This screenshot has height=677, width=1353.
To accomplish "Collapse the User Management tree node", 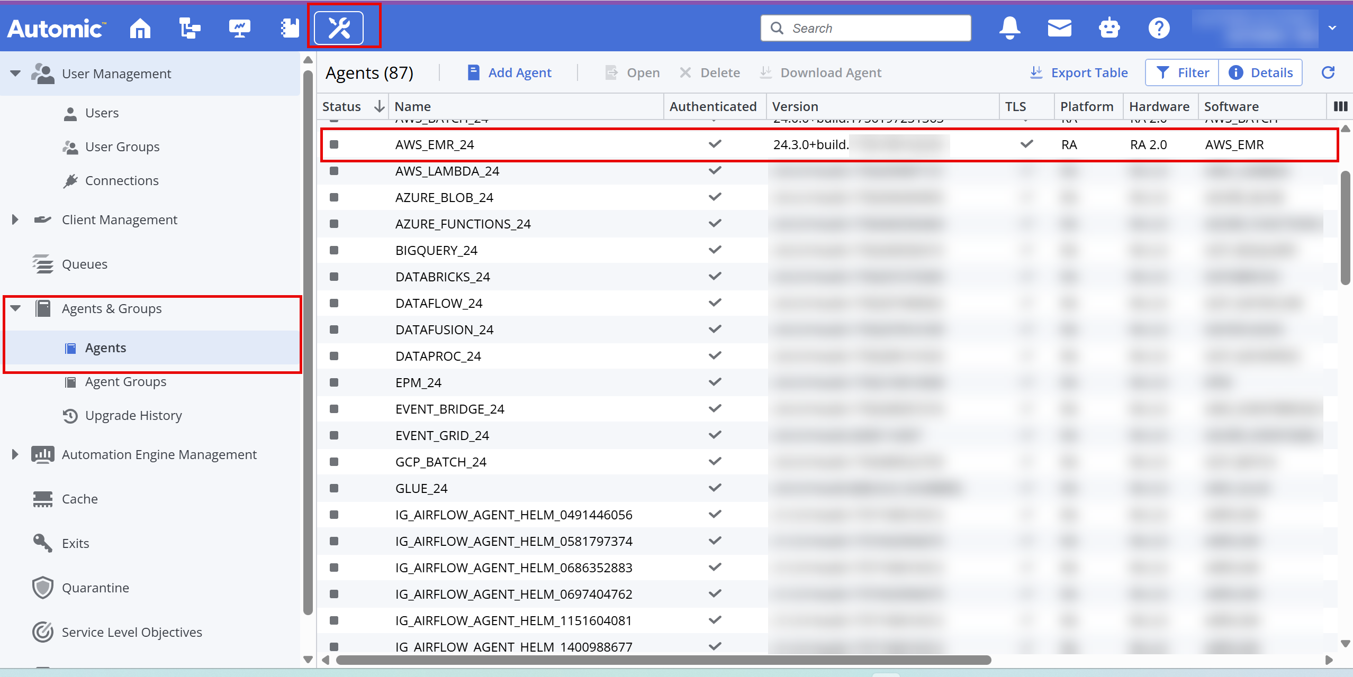I will click(x=15, y=74).
